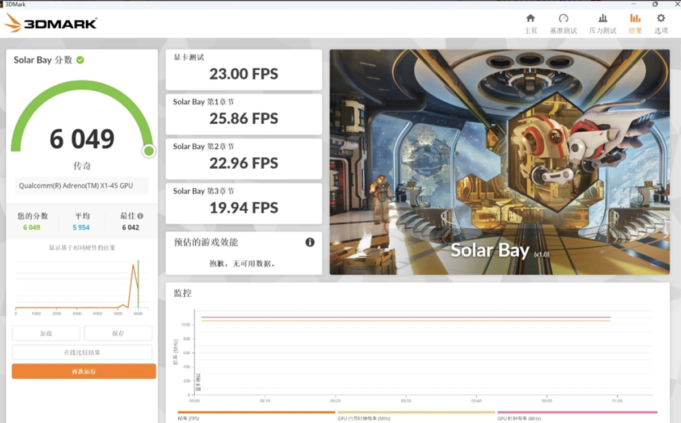Viewport: 681px width, 423px height.
Task: Click the 6 049 score number
Action: (82, 139)
